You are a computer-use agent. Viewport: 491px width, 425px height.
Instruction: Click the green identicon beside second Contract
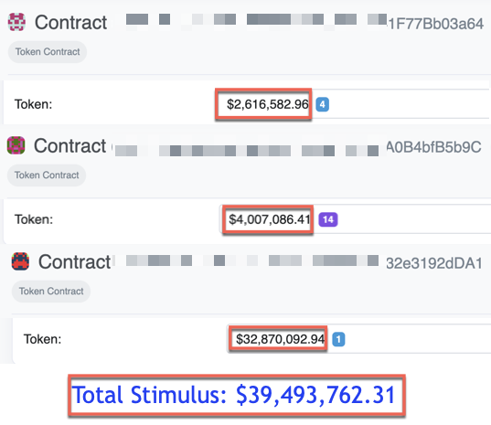(x=16, y=145)
